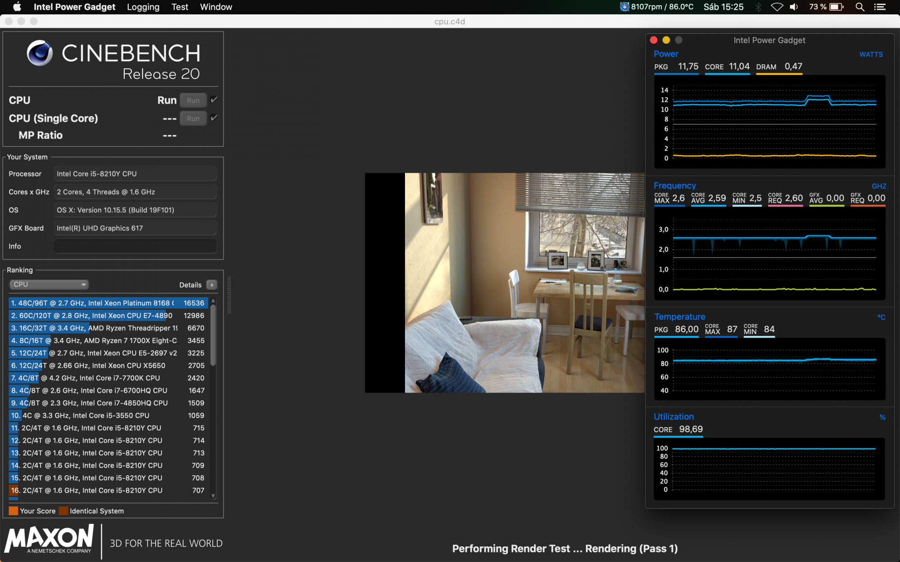Click the ranking list scrollbar thumb

click(213, 335)
